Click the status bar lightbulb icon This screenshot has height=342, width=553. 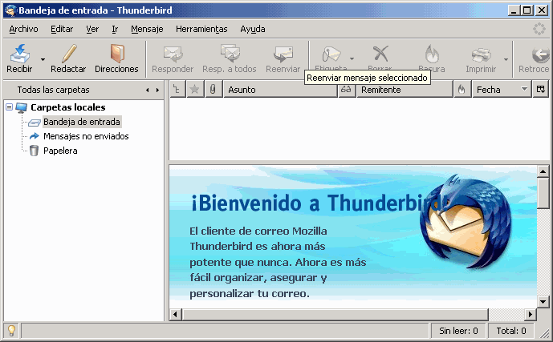[x=12, y=331]
